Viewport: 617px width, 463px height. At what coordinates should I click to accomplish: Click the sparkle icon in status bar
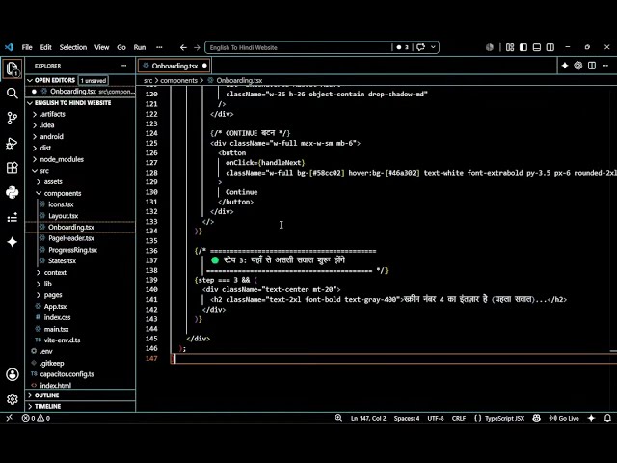click(x=591, y=418)
